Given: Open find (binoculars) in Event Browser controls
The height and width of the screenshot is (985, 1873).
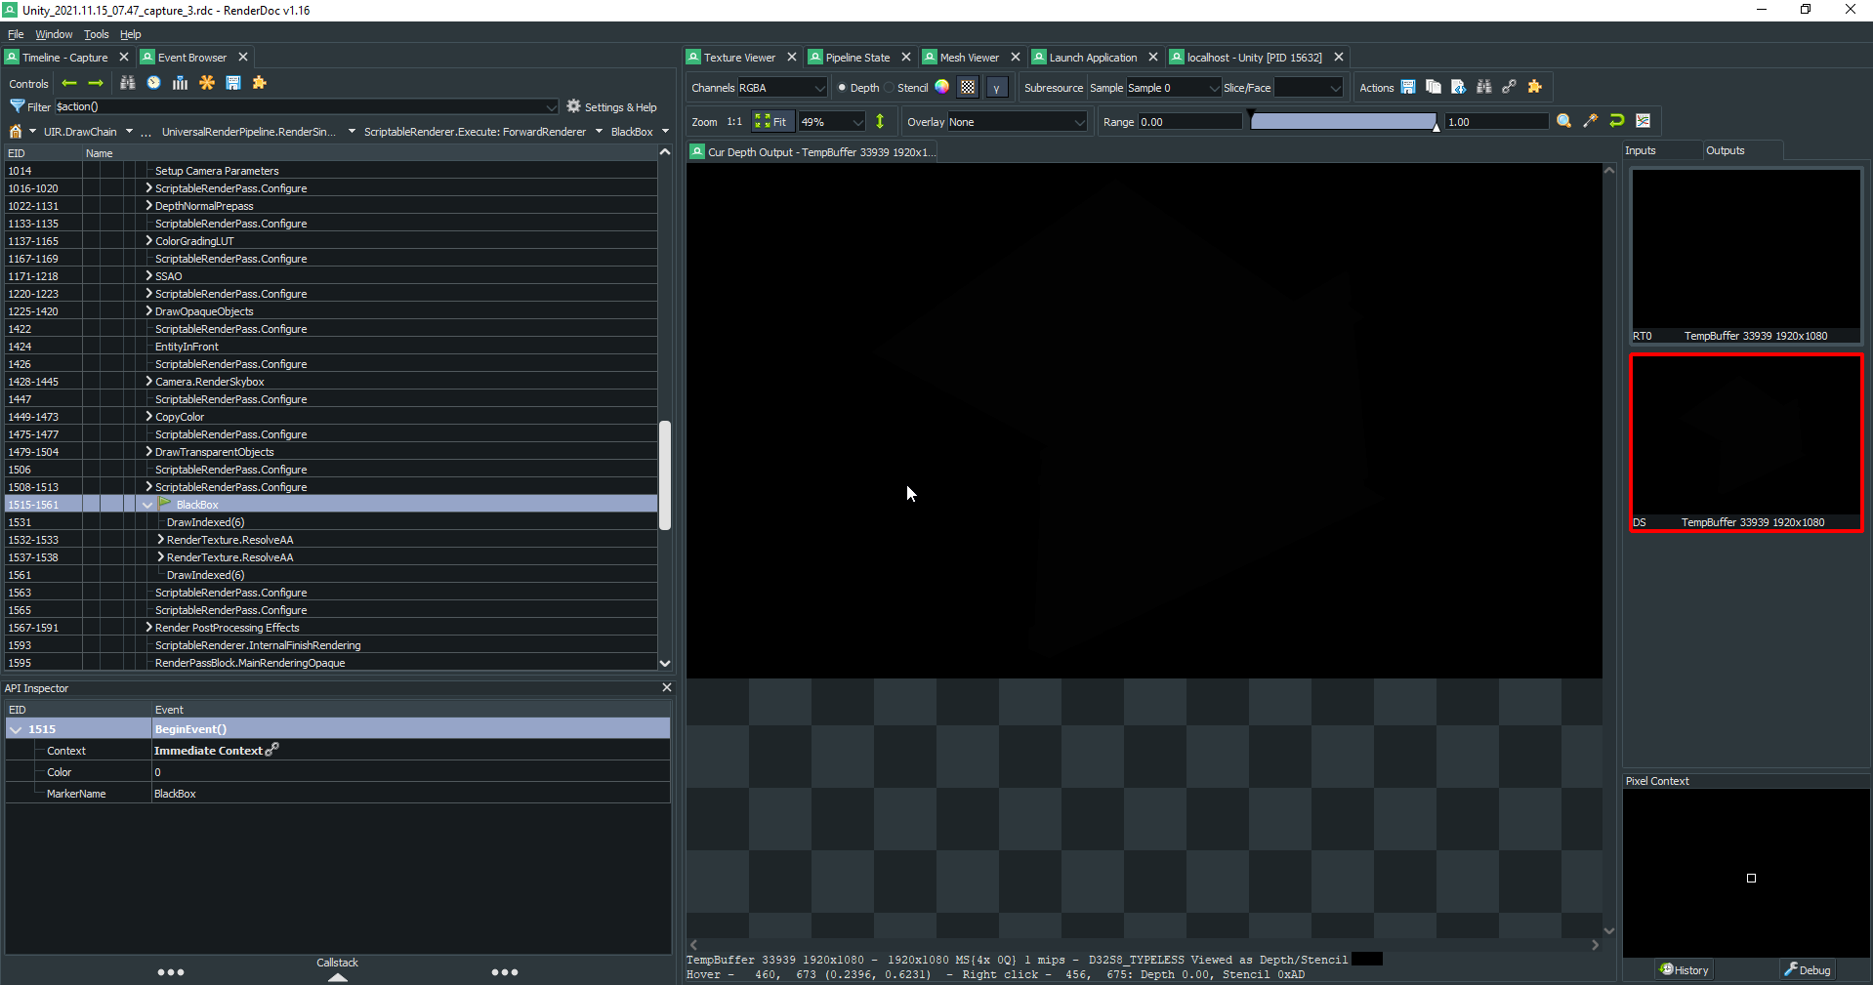Looking at the screenshot, I should click(127, 83).
